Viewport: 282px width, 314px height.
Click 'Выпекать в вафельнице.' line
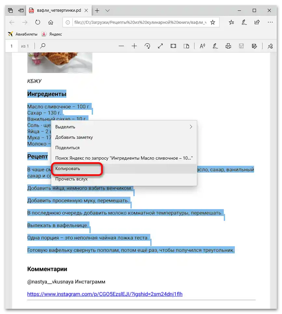pos(58,225)
